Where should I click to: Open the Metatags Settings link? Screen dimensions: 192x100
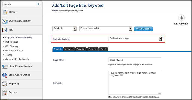click(14, 51)
